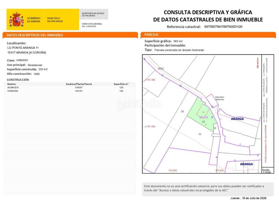This screenshot has width=279, height=209.
Task: Click graphic surface value '585 m2'
Action: [178, 41]
